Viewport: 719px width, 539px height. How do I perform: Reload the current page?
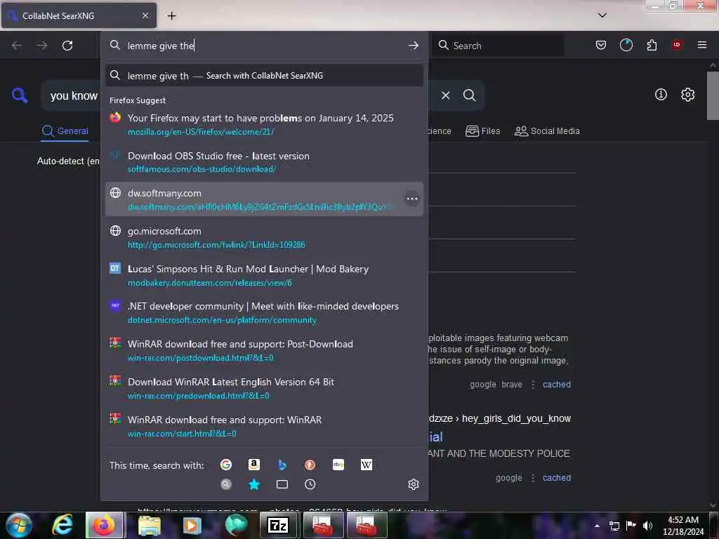point(67,46)
